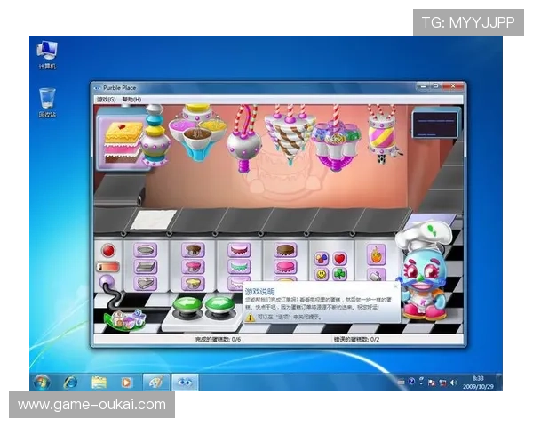Image resolution: width=533 pixels, height=427 pixels.
Task: Open Internet Explorer from the taskbar
Action: click(70, 382)
